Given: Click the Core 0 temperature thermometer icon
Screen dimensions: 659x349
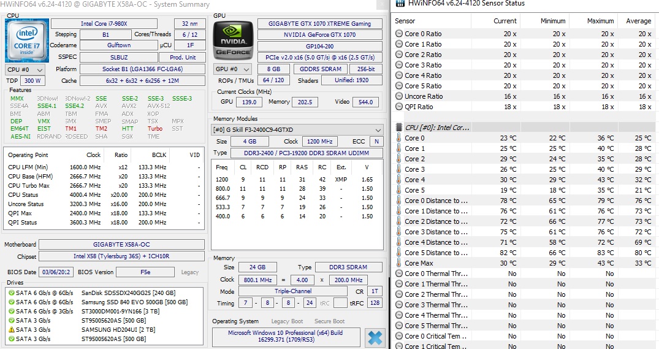Looking at the screenshot, I should click(x=399, y=138).
